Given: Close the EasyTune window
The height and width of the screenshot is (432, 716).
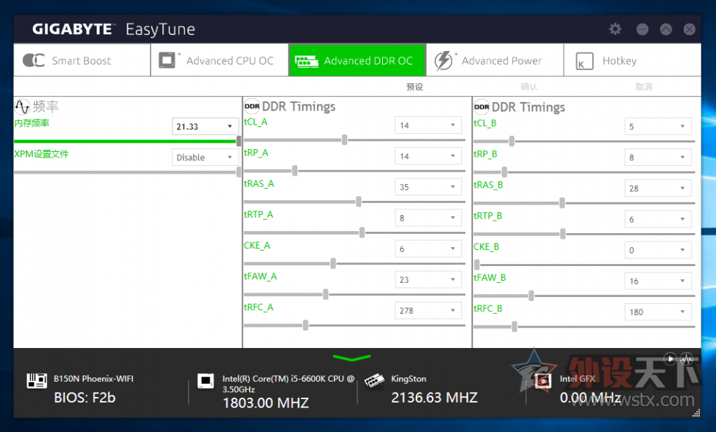Looking at the screenshot, I should tap(689, 29).
